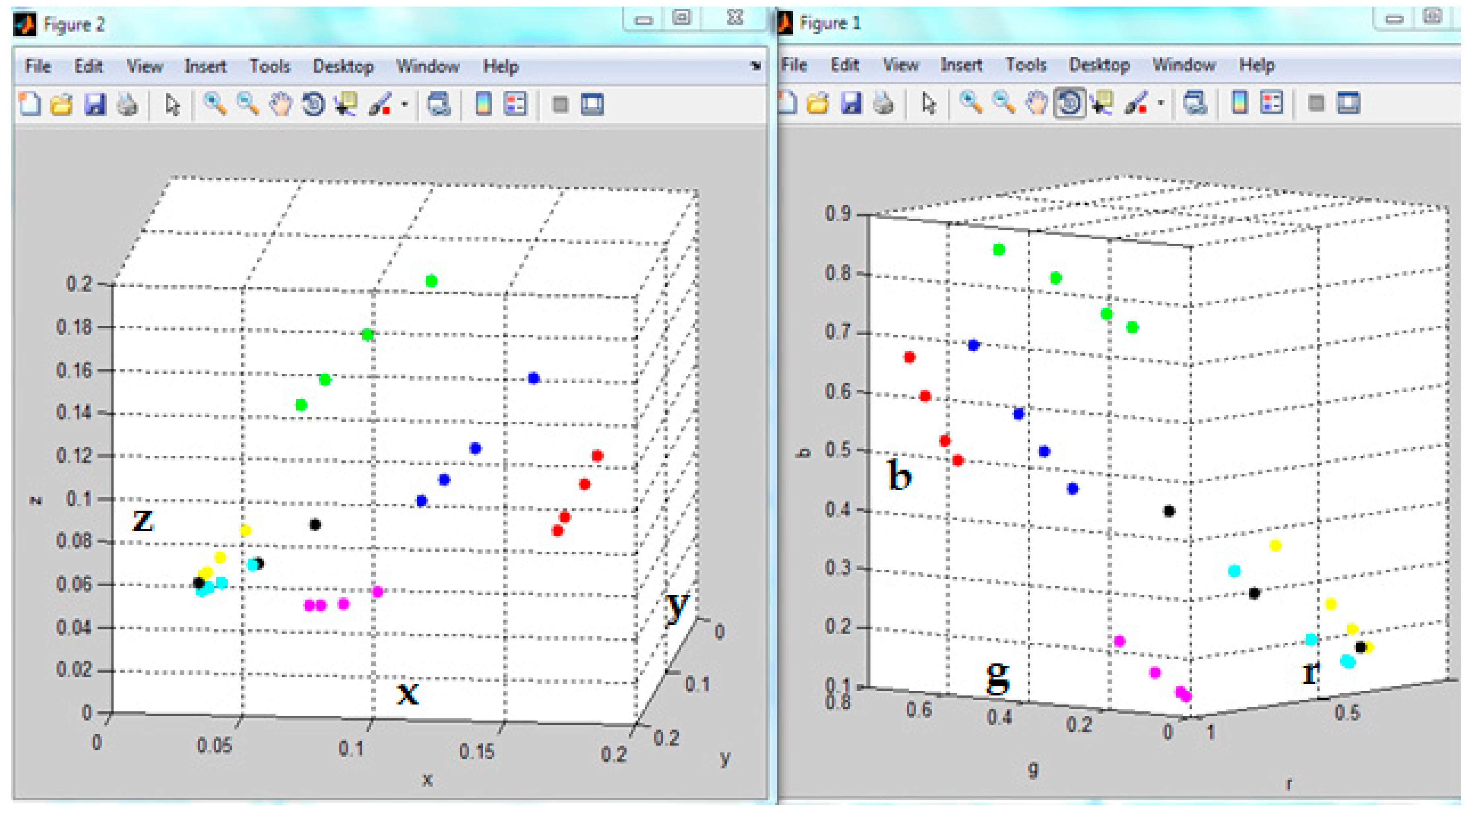Open Brush color dropdown arrow in Figure 1
The height and width of the screenshot is (814, 1469).
click(x=1161, y=103)
